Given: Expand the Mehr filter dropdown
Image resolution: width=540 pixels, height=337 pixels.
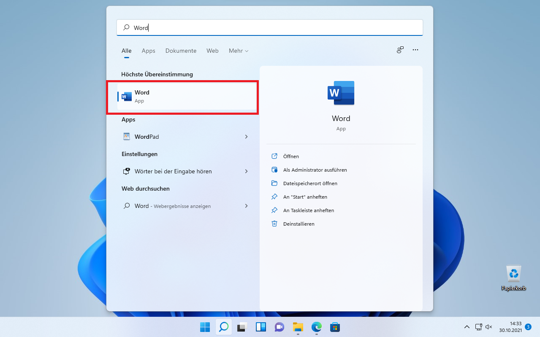Looking at the screenshot, I should (x=239, y=51).
